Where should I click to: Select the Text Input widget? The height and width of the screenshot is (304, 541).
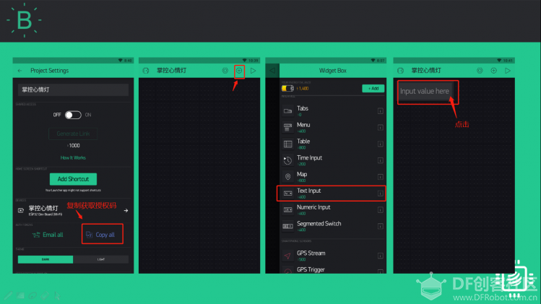332,194
